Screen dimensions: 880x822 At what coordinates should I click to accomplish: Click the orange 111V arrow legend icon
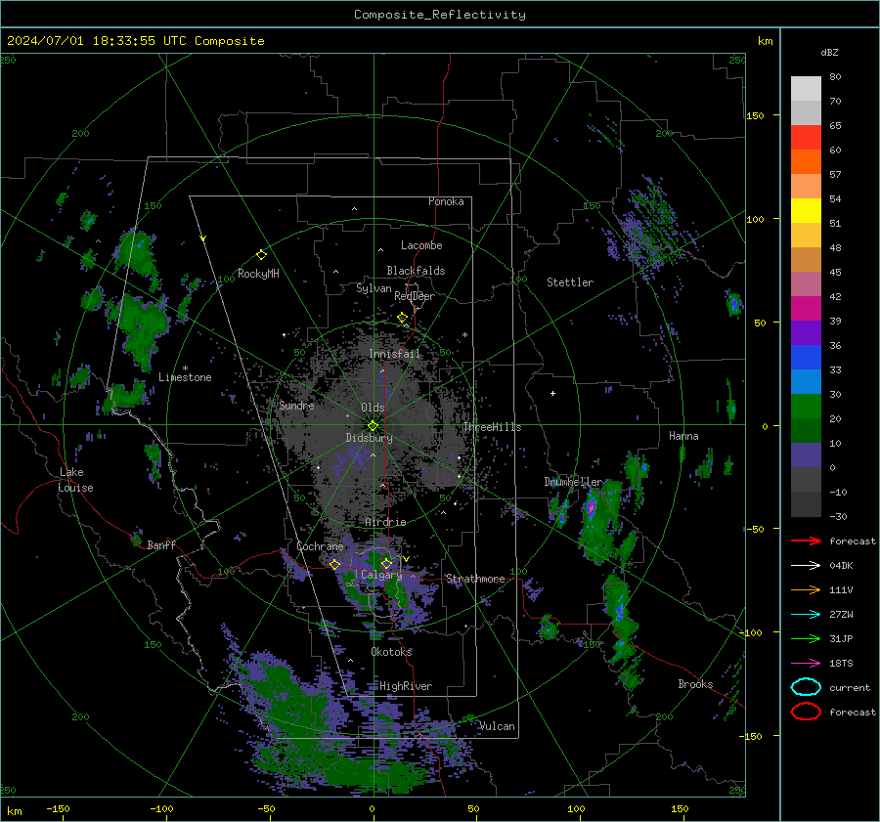coord(806,589)
